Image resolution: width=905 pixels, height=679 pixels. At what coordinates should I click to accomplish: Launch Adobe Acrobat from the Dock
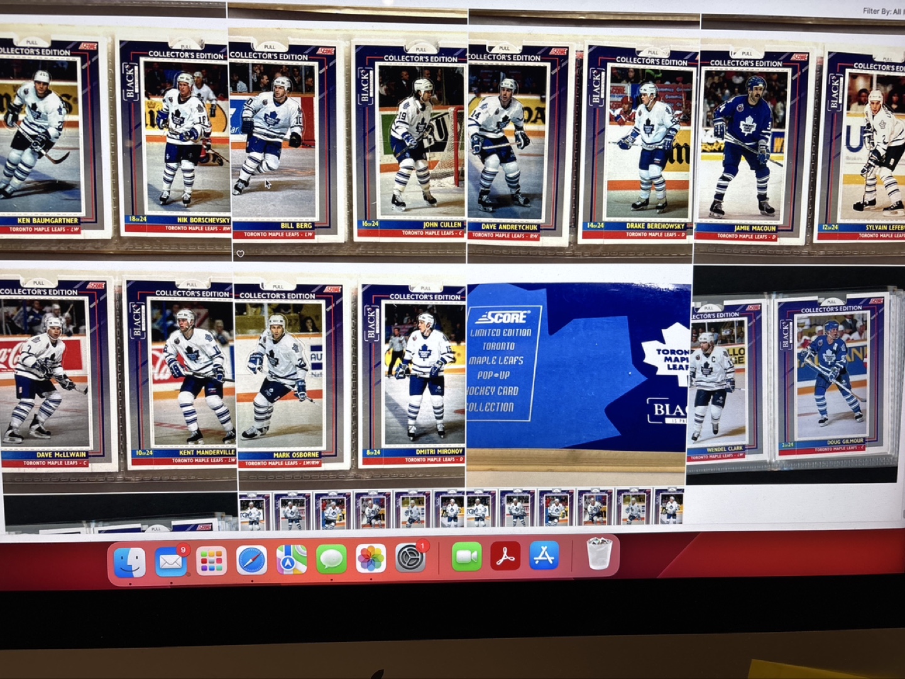coord(505,561)
